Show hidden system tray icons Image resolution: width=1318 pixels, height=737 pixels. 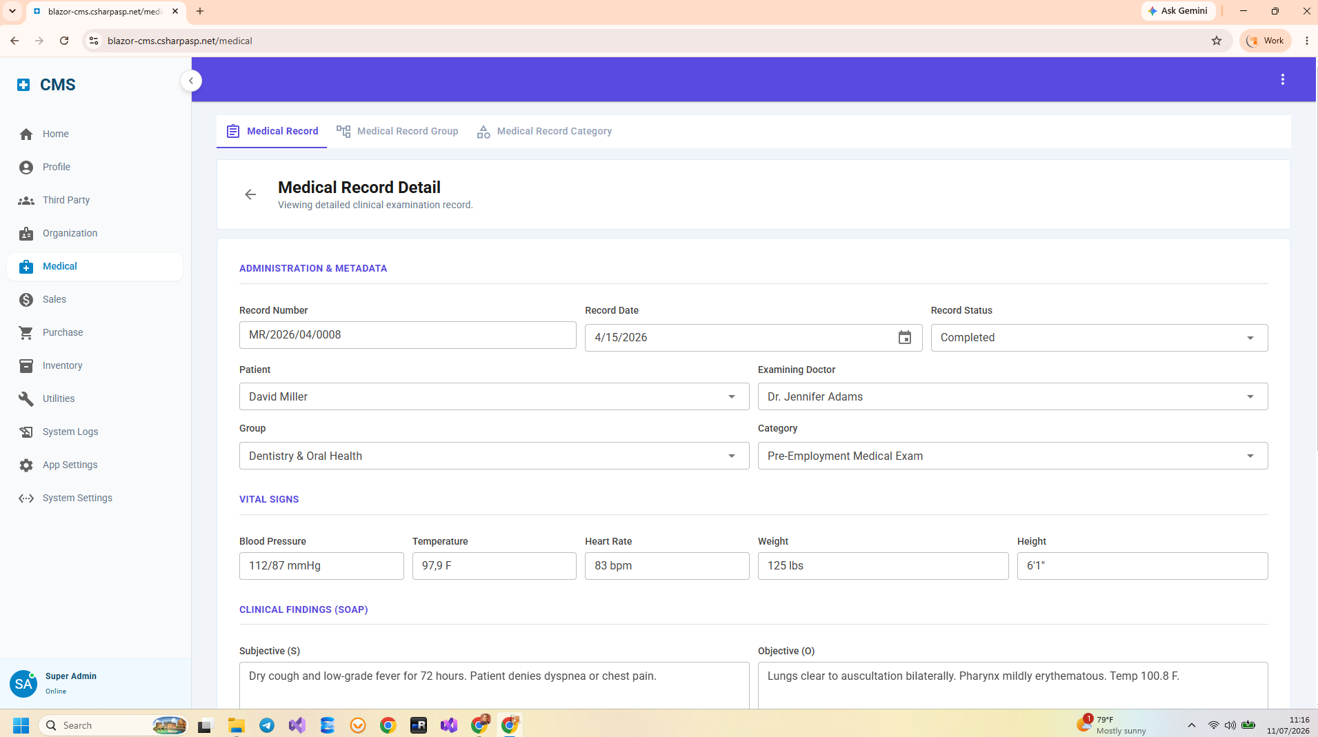coord(1191,725)
